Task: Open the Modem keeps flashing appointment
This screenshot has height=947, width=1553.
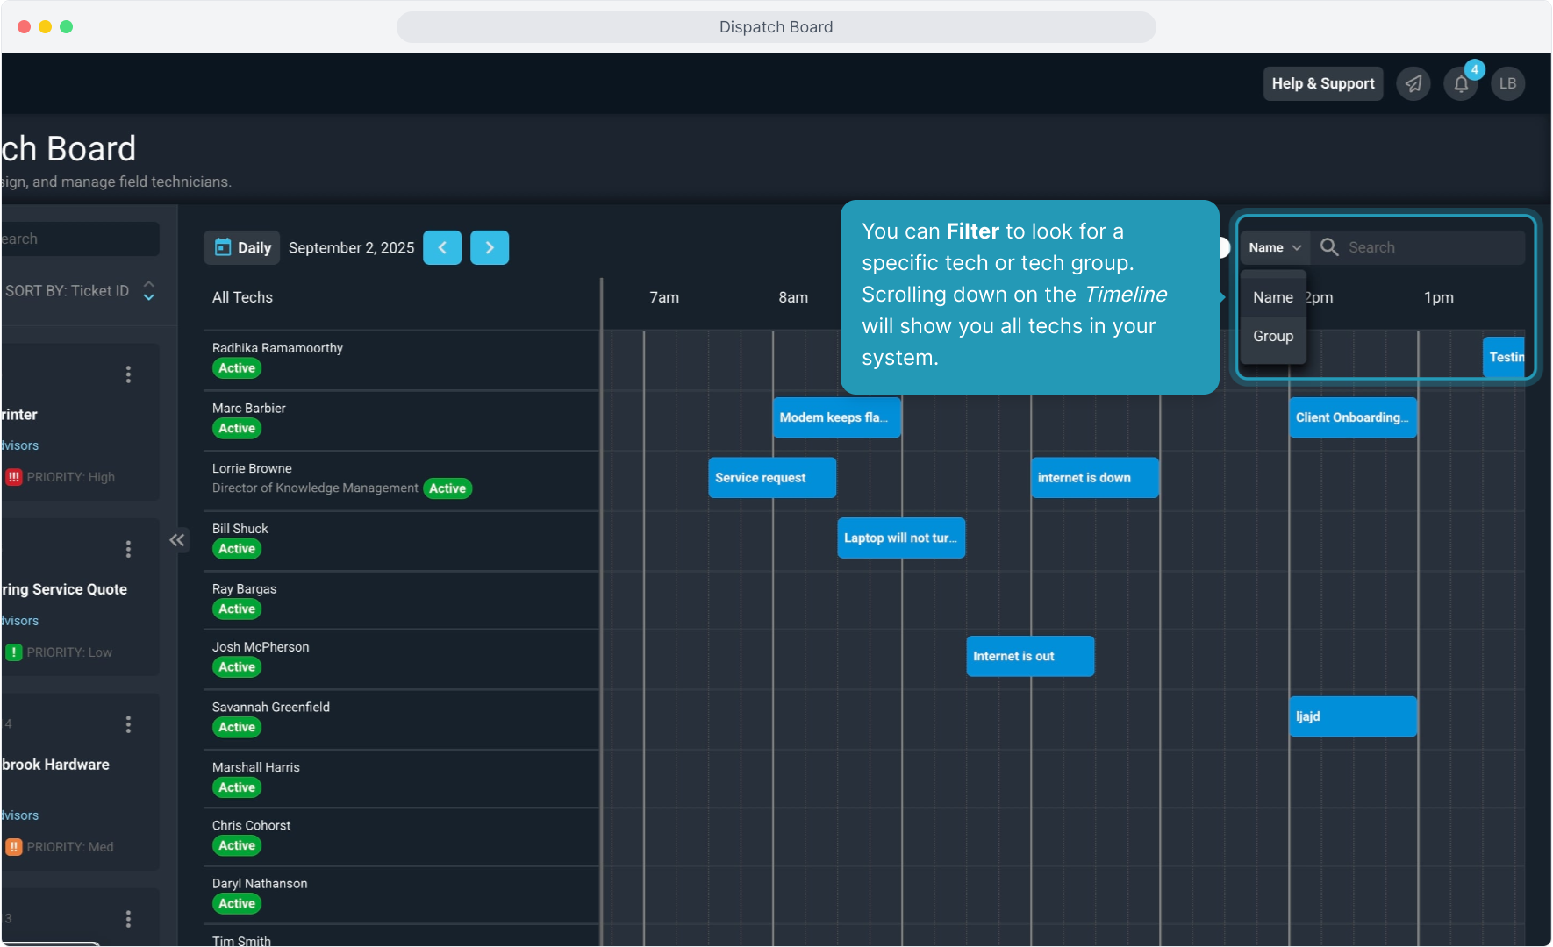Action: pyautogui.click(x=836, y=418)
